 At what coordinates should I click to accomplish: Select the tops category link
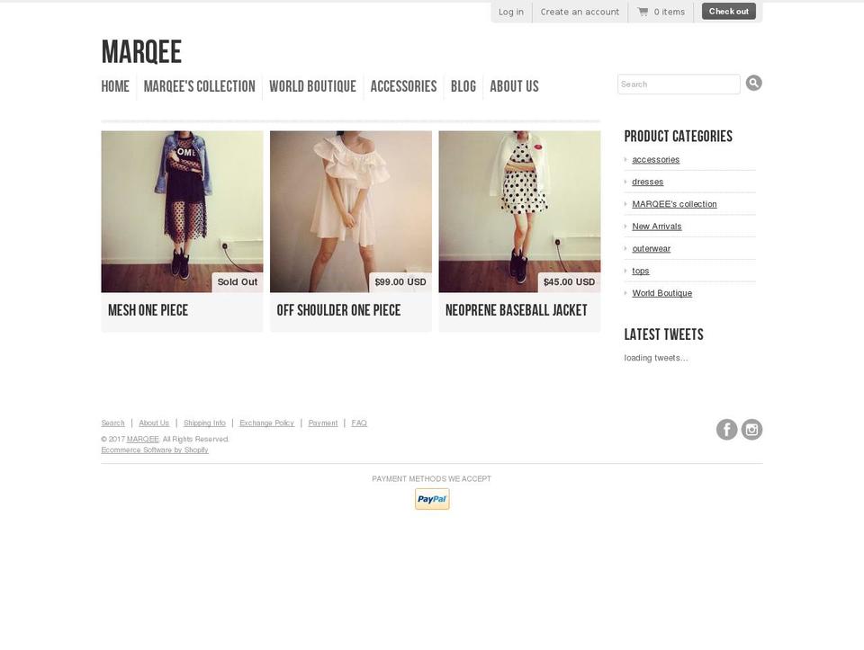pyautogui.click(x=640, y=271)
